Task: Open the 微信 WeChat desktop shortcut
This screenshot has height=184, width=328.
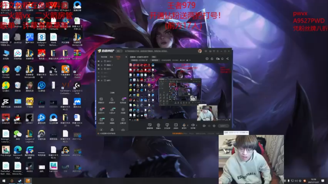Action: [x=18, y=135]
